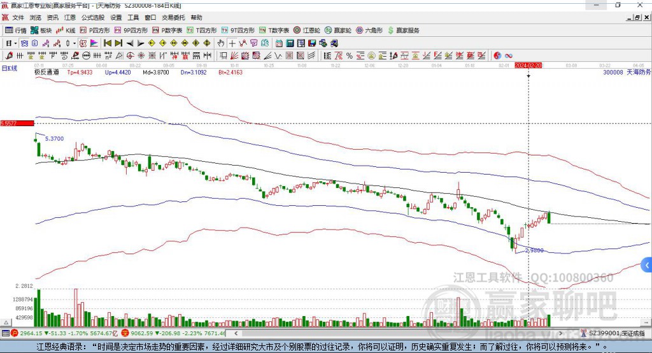Open the calendar date icon
The height and width of the screenshot is (353, 652).
tap(279, 43)
